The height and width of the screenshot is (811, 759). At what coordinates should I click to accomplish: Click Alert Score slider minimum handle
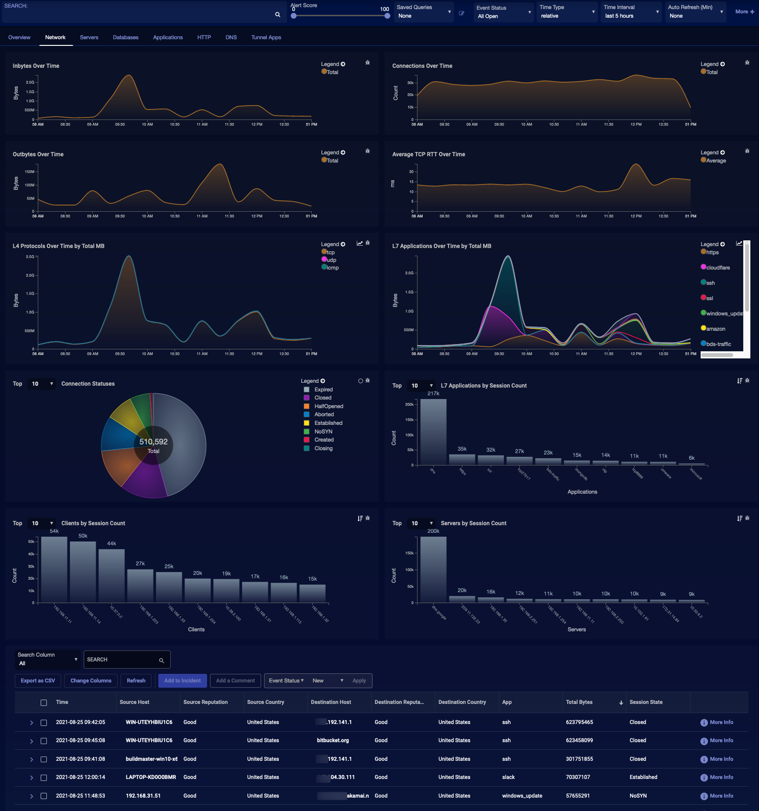click(x=294, y=16)
